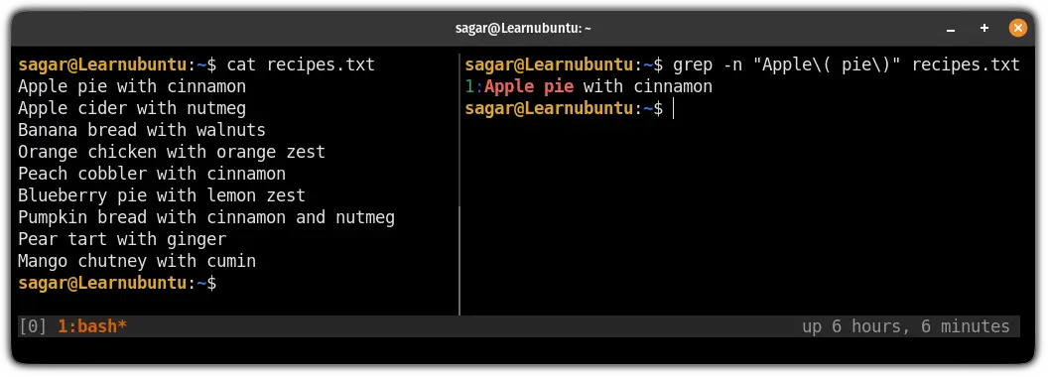Image resolution: width=1048 pixels, height=377 pixels.
Task: Minimize the terminal window
Action: point(951,29)
